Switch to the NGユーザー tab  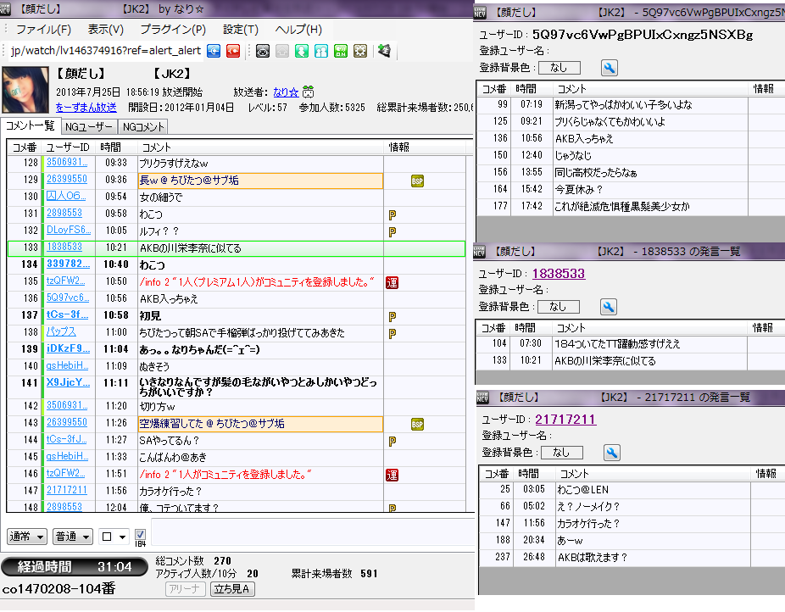click(x=89, y=126)
